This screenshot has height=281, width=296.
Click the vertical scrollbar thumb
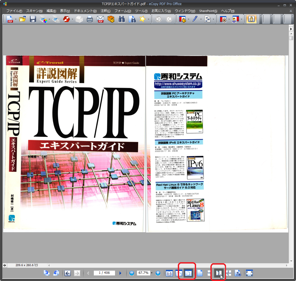291,38
